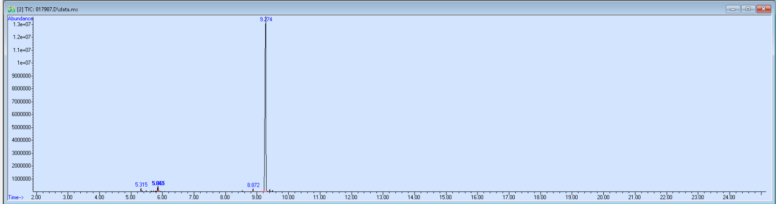Click the 8.872 peak label
776x204 pixels.
coord(254,185)
